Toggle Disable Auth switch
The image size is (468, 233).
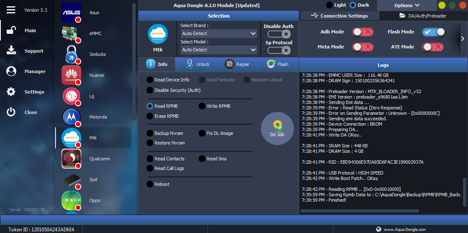coord(279,34)
